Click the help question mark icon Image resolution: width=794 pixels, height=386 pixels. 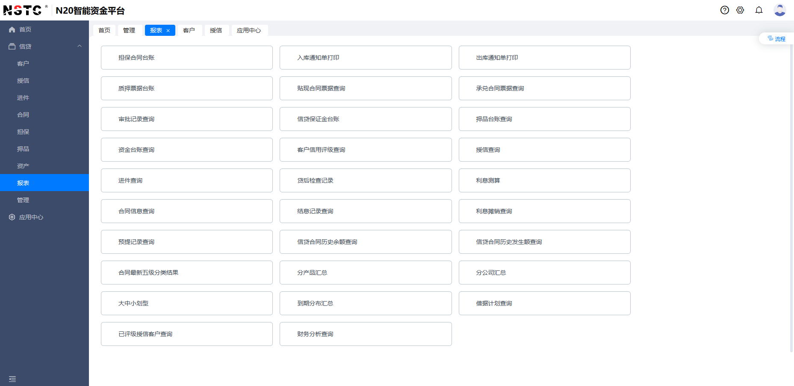[x=724, y=10]
